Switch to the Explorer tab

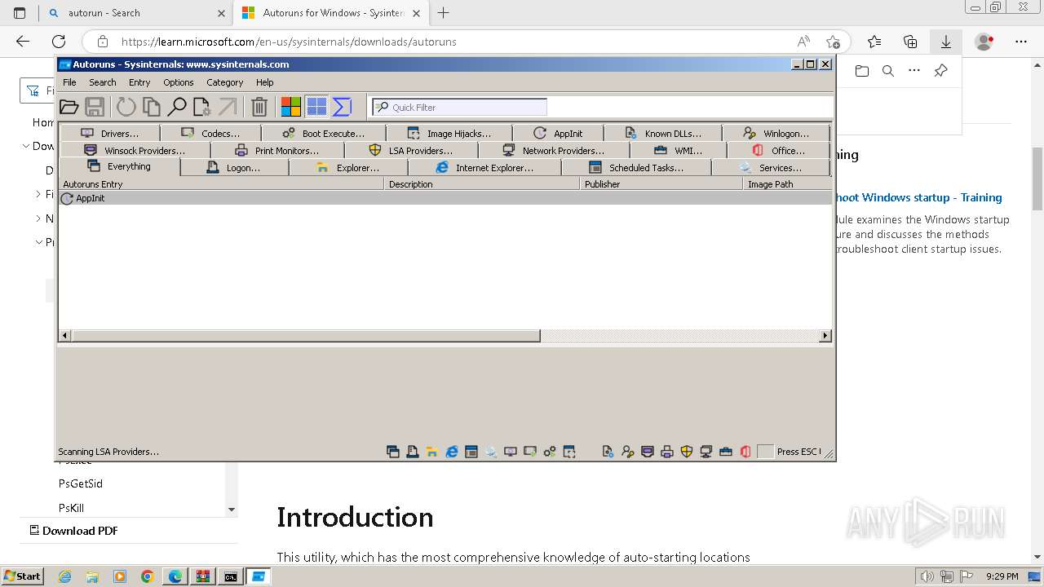pyautogui.click(x=348, y=167)
